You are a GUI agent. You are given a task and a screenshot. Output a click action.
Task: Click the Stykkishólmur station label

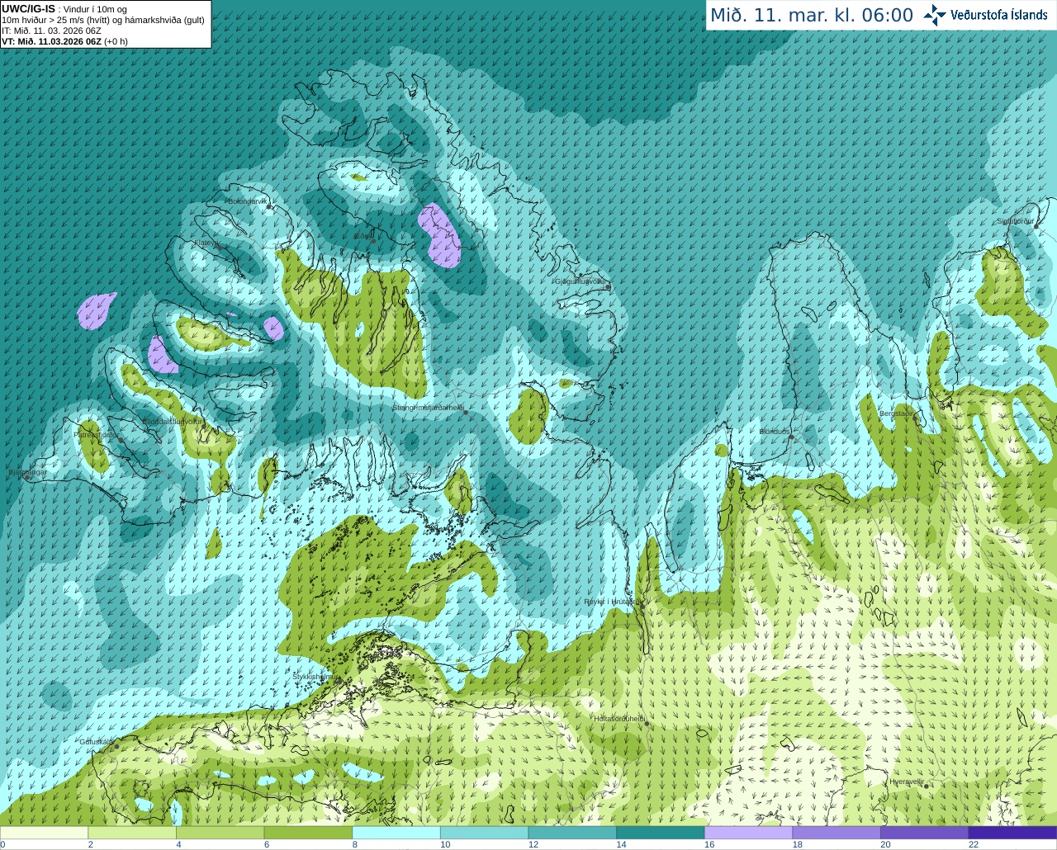coord(314,677)
